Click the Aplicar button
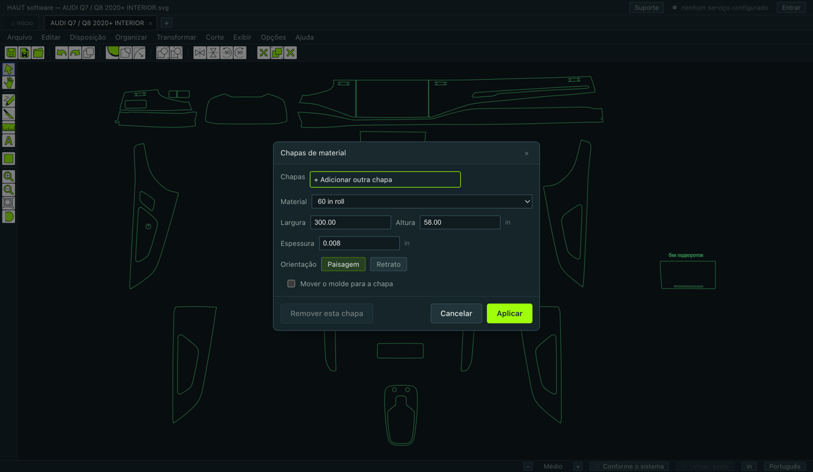The image size is (813, 472). point(509,314)
